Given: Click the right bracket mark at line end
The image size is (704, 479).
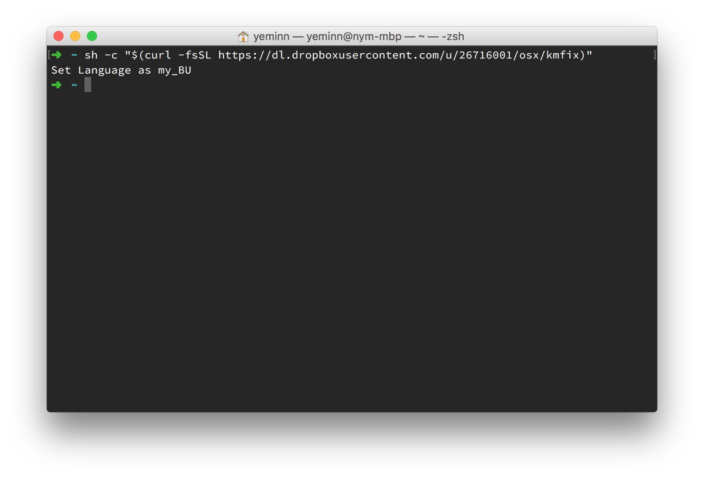Looking at the screenshot, I should (655, 55).
